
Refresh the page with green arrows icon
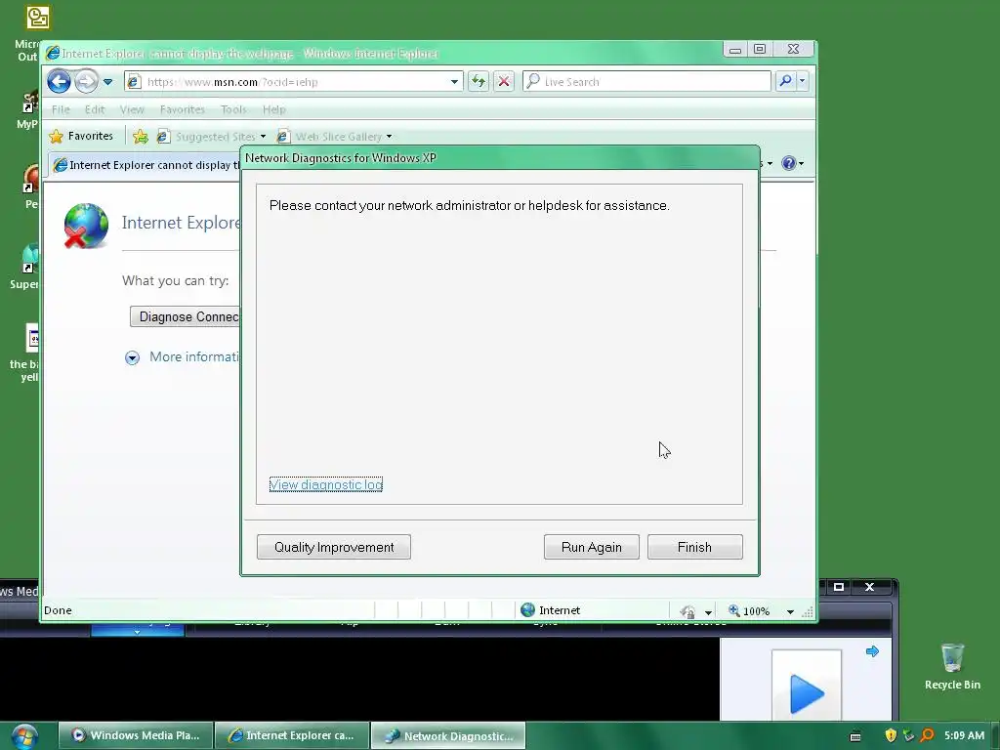[x=479, y=81]
